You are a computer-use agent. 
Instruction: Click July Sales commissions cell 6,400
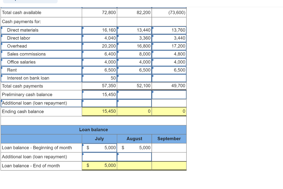99,54
